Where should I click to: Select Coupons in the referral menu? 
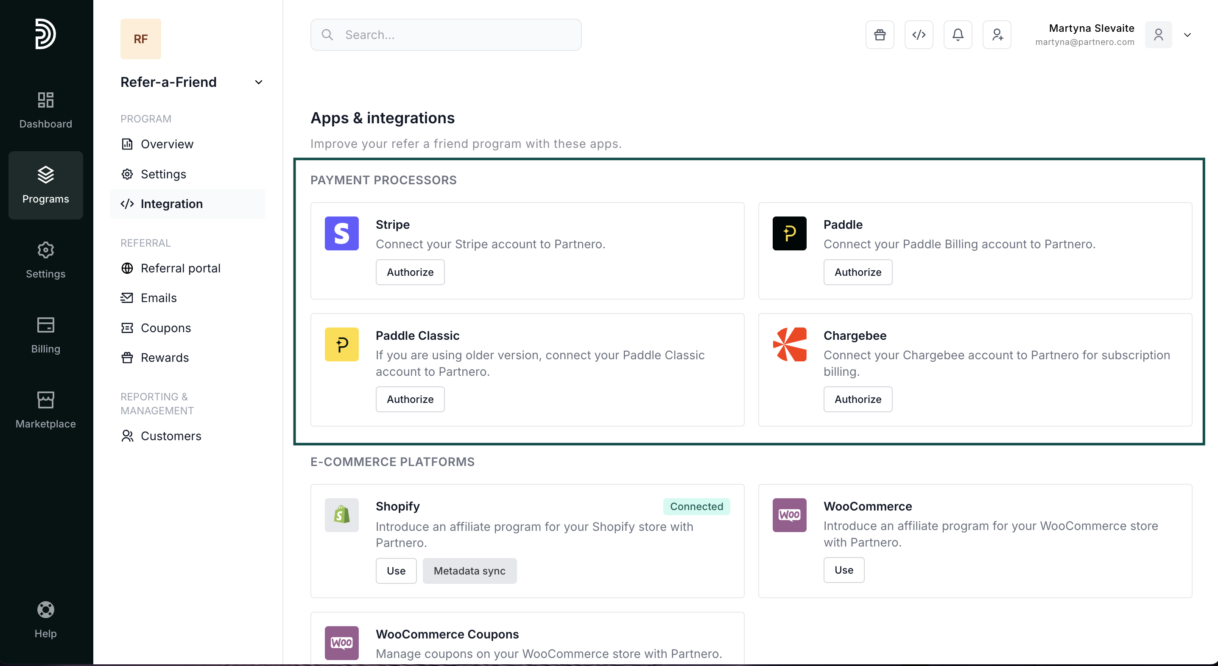[165, 328]
